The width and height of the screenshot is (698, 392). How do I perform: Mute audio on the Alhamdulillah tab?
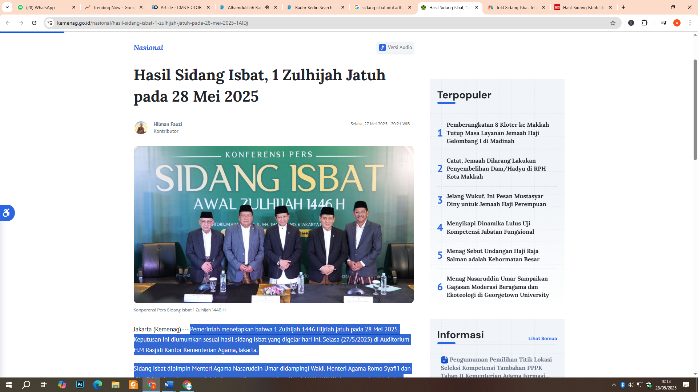point(267,7)
